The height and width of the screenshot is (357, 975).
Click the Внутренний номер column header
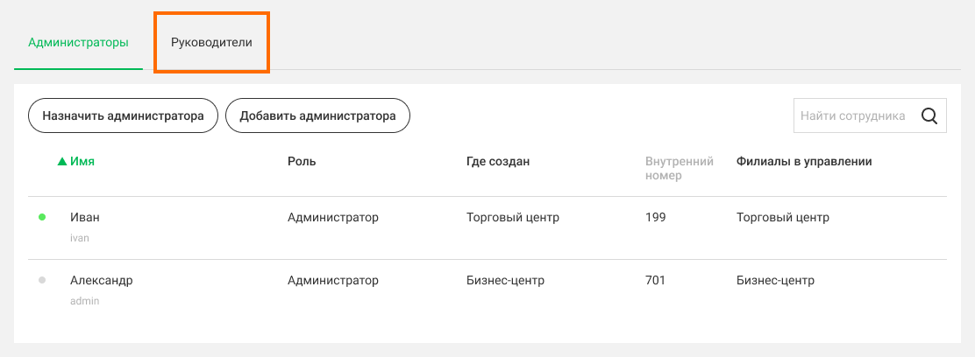680,168
